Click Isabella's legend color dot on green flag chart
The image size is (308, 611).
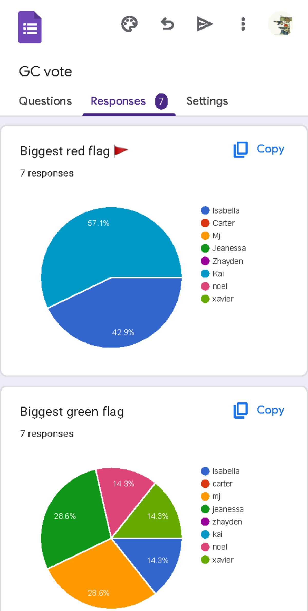[205, 471]
